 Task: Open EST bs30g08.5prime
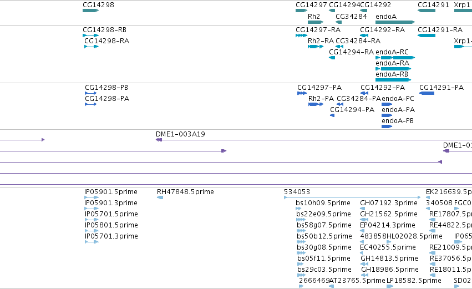(324, 248)
